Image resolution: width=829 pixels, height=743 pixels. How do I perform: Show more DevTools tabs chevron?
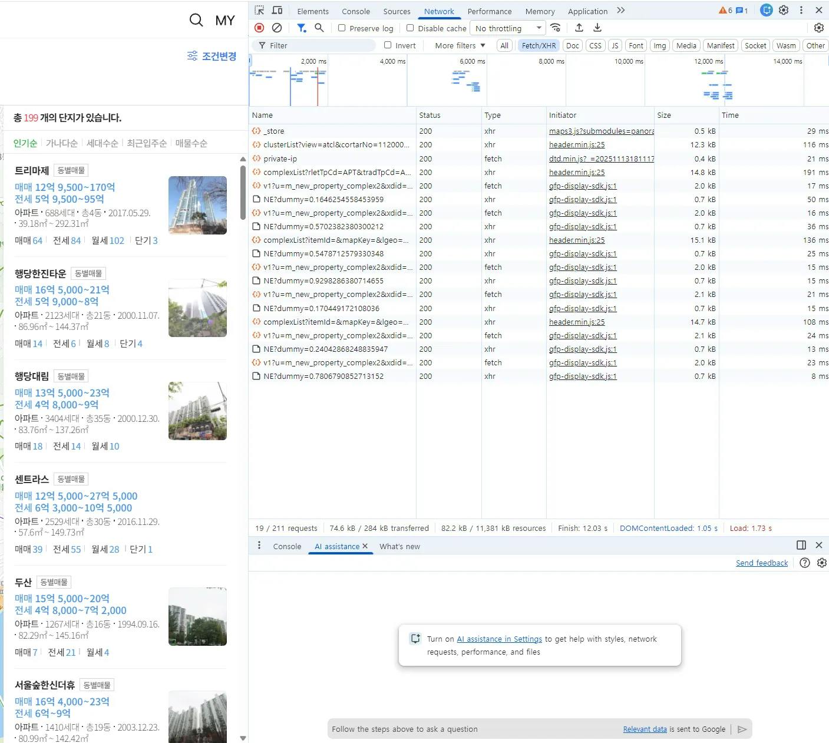tap(621, 11)
